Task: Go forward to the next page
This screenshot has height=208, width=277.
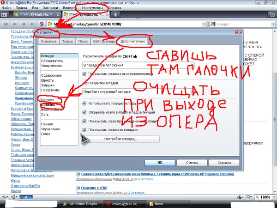Action: pyautogui.click(x=24, y=24)
